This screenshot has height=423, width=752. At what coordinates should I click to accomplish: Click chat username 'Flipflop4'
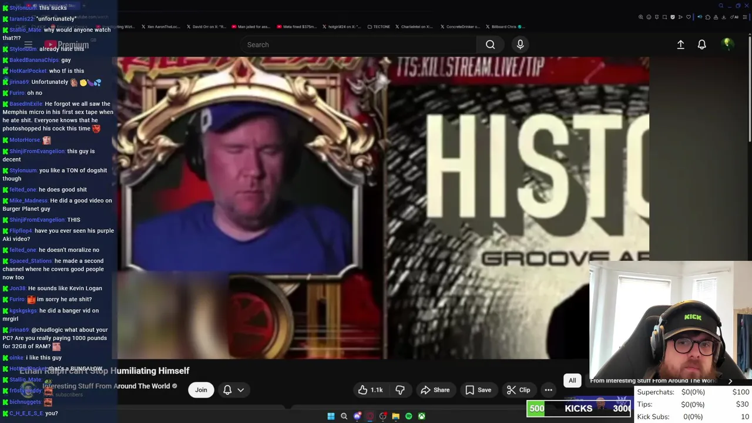tap(21, 231)
